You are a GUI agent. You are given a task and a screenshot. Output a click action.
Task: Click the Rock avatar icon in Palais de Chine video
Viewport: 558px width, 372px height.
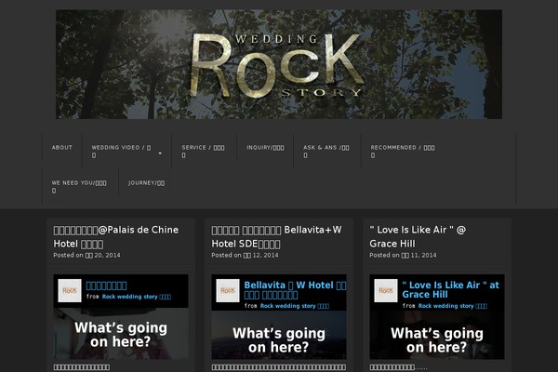click(70, 290)
